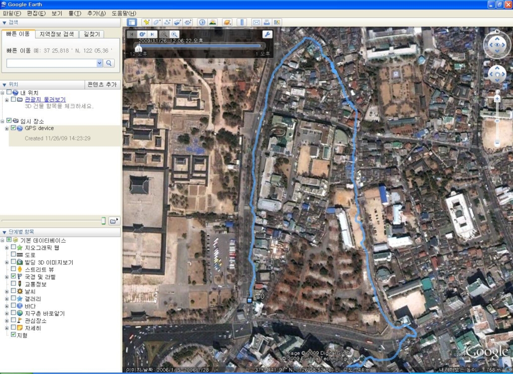Select the track start point marker on the map
This screenshot has width=513, height=374.
[x=249, y=300]
